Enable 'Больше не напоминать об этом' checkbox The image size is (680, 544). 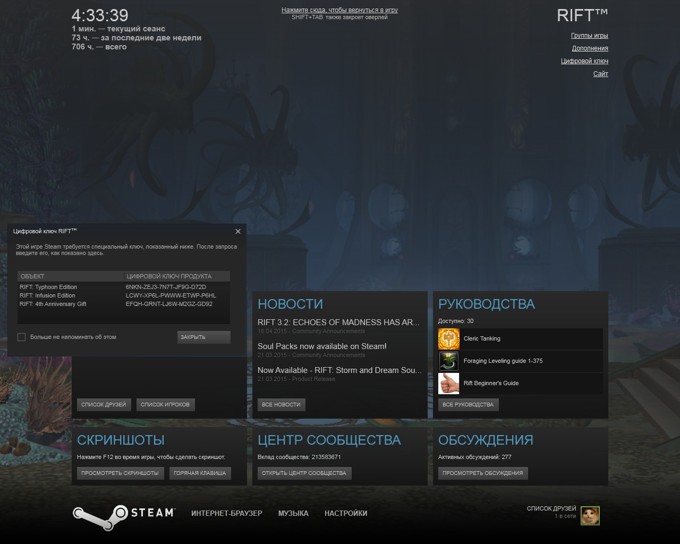[22, 337]
